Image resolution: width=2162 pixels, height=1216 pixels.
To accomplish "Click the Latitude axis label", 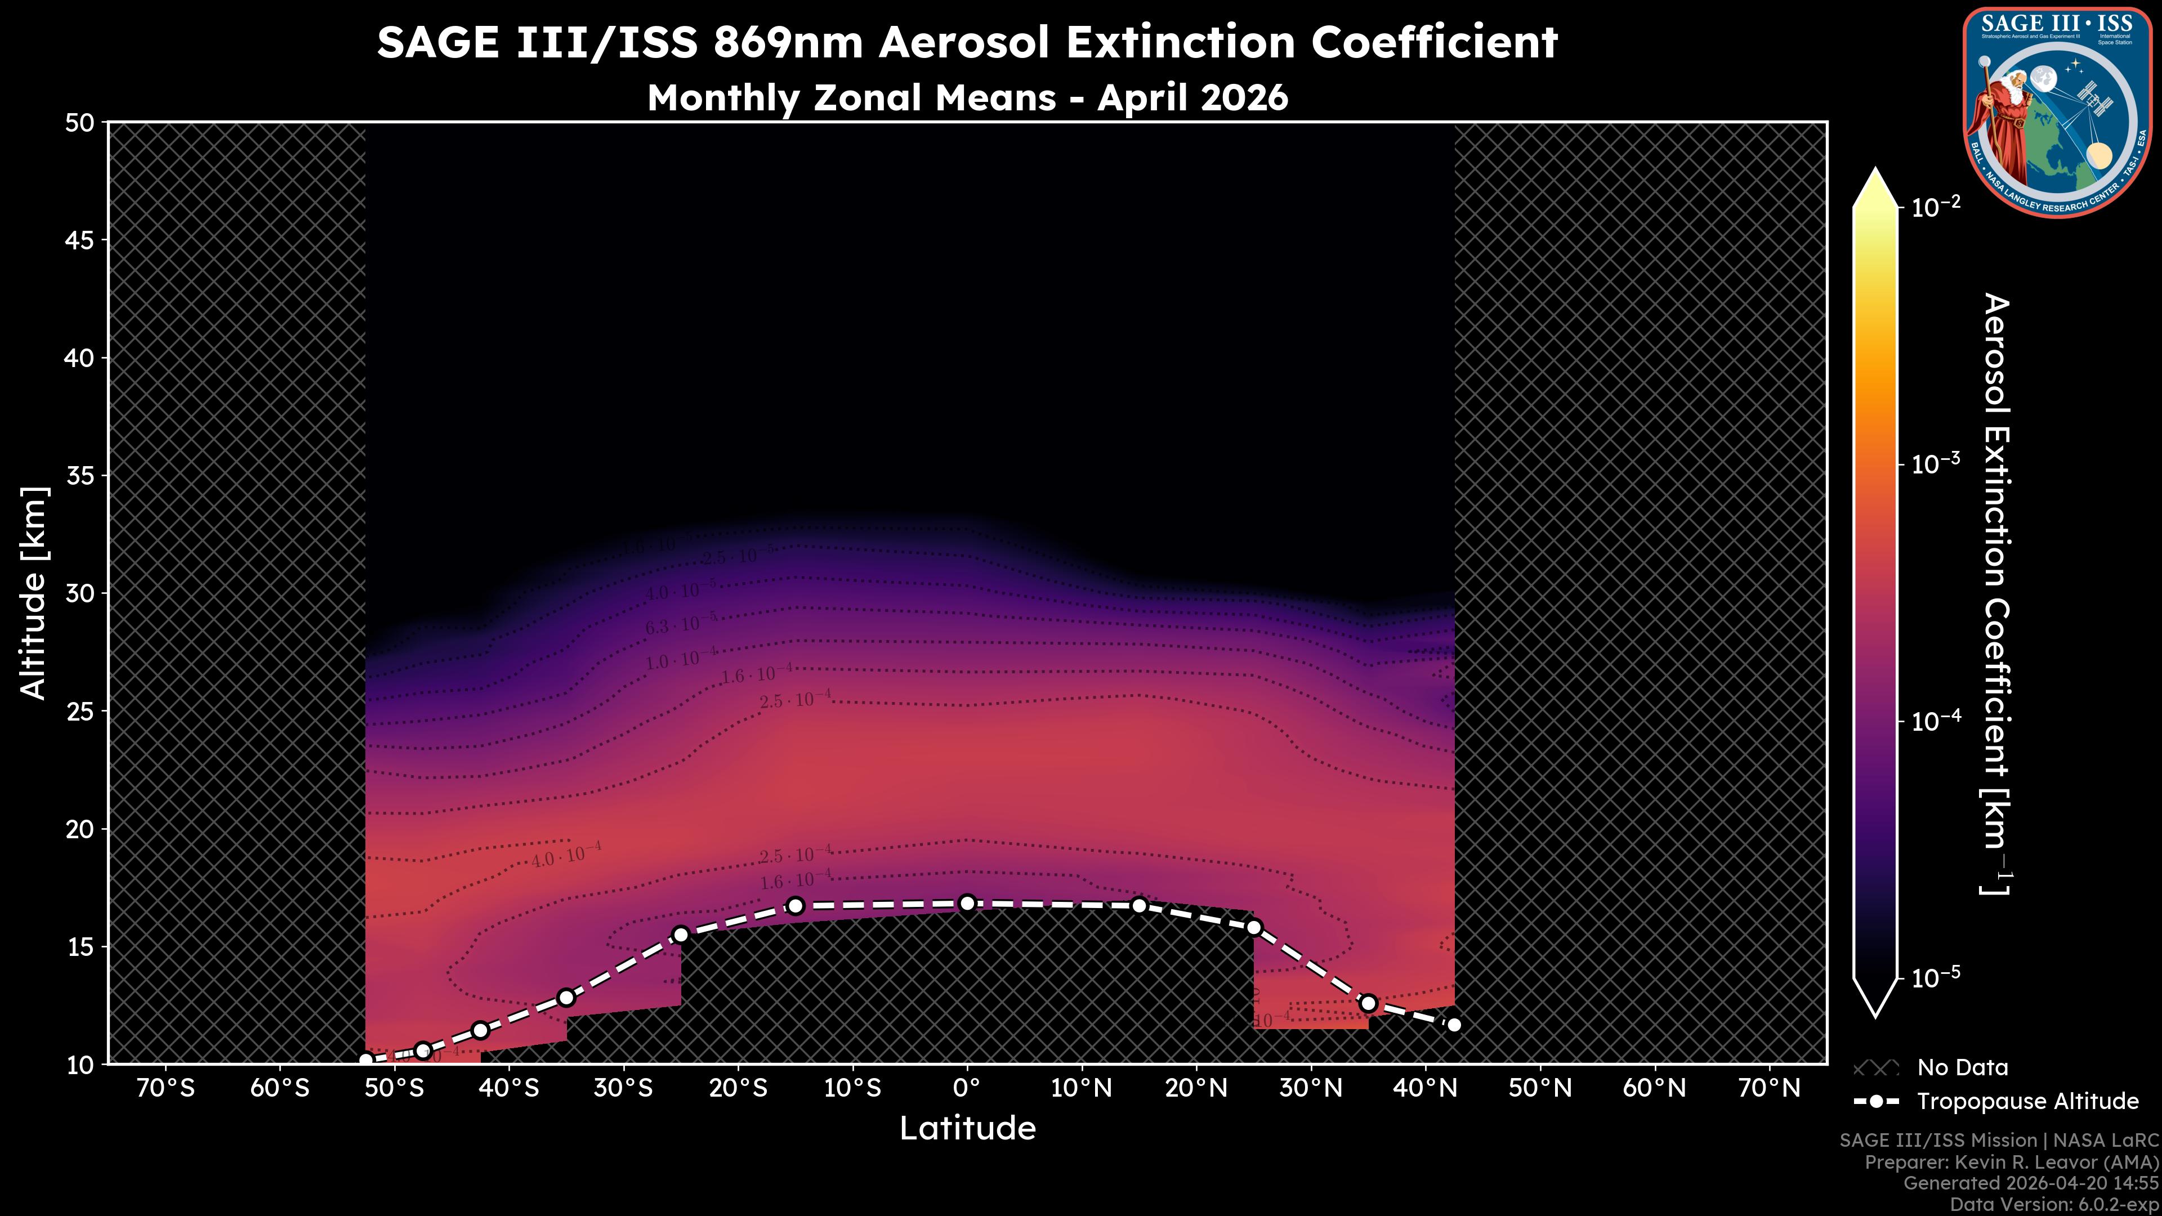I will tap(967, 1129).
